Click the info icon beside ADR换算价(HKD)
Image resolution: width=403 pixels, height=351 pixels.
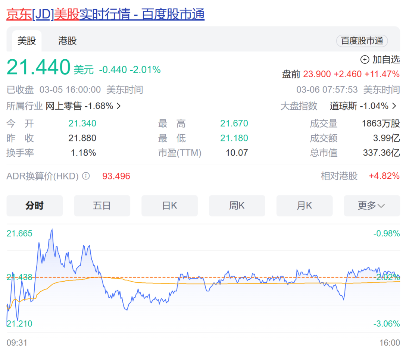(x=86, y=176)
